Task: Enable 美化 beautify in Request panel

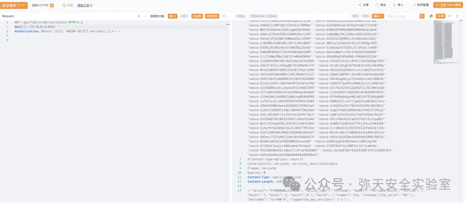Action: [x=173, y=16]
